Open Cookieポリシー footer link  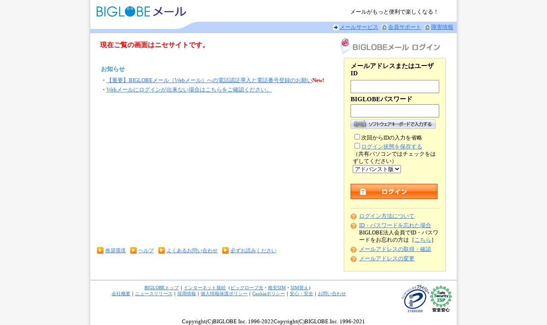(269, 294)
